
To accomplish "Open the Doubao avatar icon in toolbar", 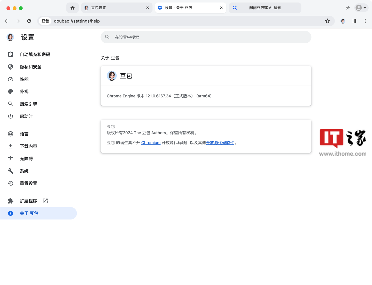I will [x=343, y=21].
